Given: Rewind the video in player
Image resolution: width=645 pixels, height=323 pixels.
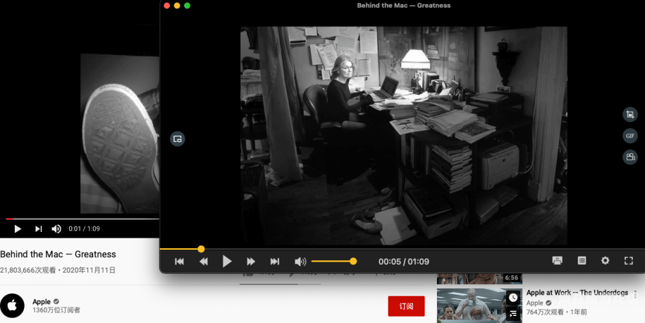Looking at the screenshot, I should tap(204, 262).
